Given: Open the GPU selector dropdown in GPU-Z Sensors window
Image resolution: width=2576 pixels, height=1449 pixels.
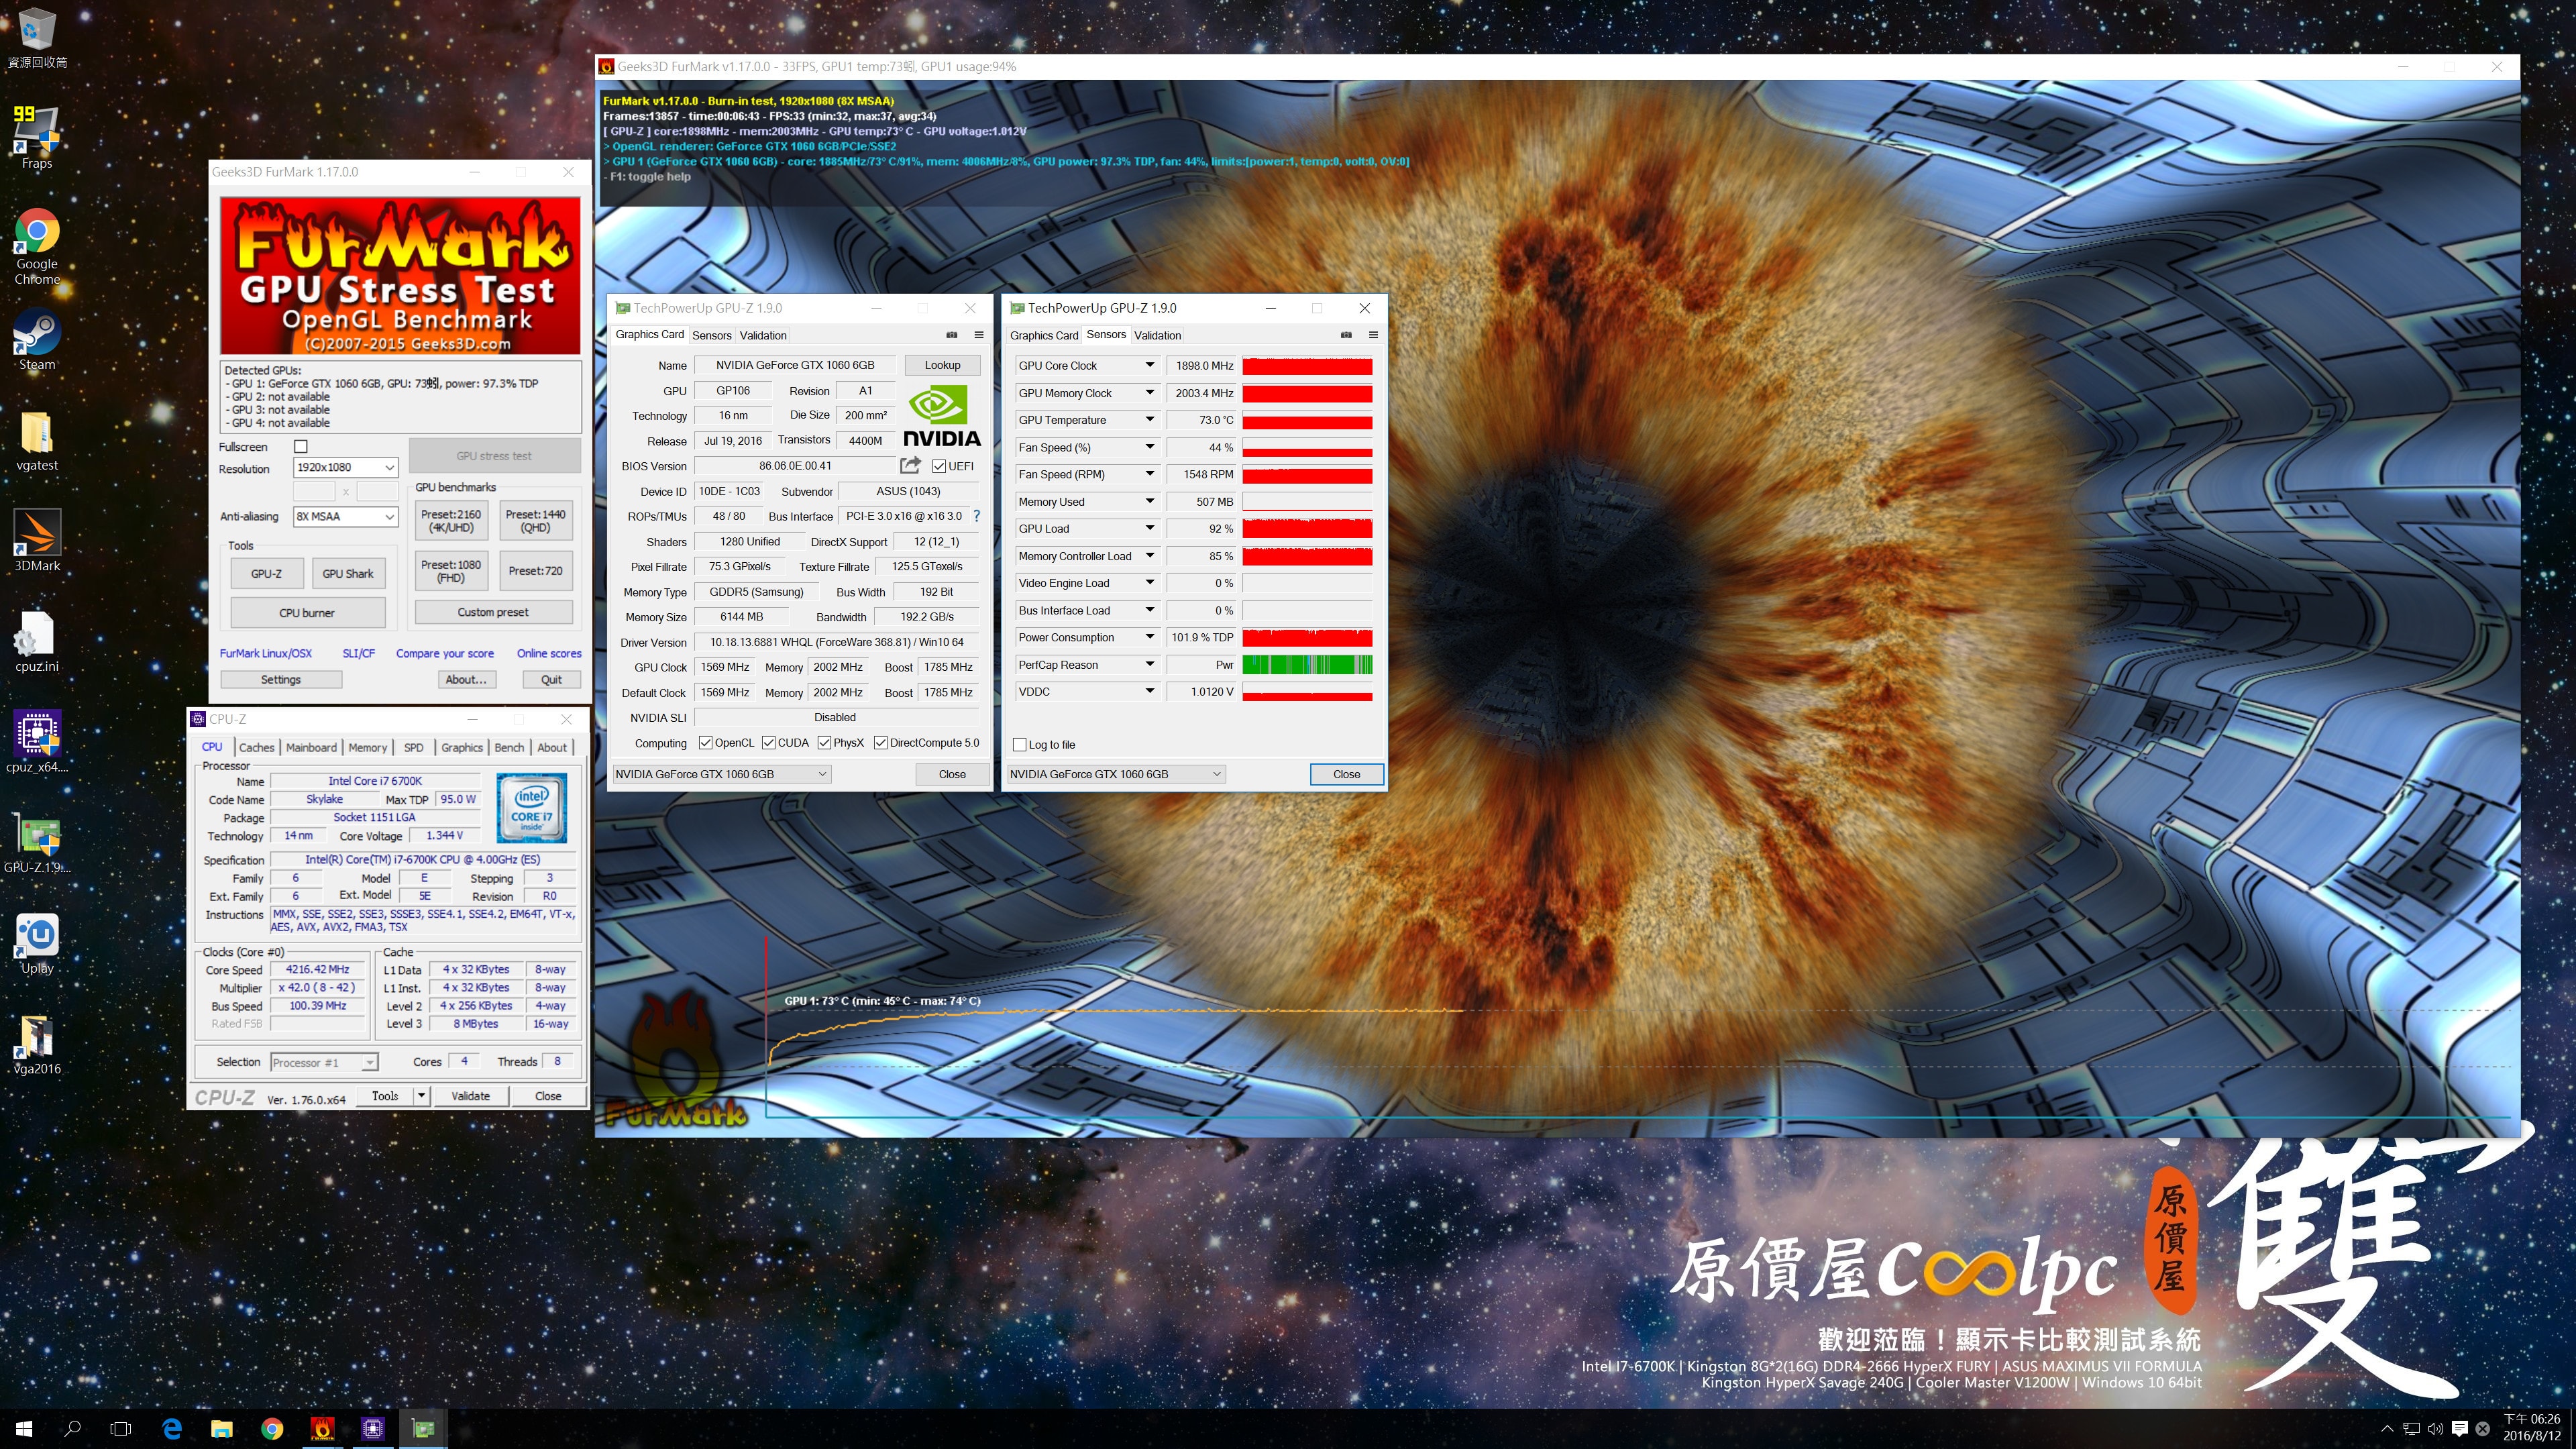Looking at the screenshot, I should click(x=1116, y=774).
